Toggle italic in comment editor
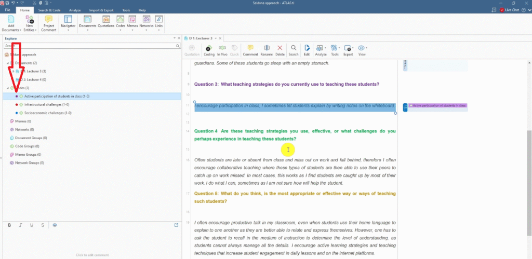The height and width of the screenshot is (259, 532). pos(20,225)
